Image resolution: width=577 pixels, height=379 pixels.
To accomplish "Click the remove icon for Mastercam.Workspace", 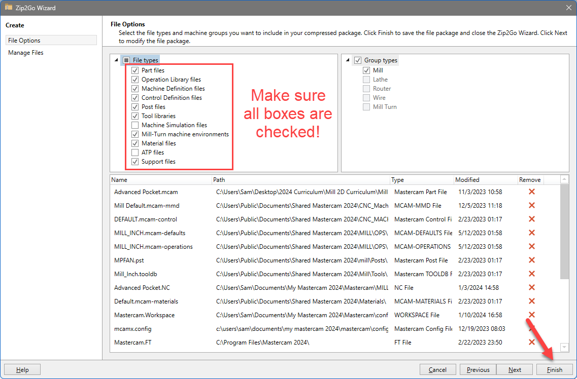I will (x=531, y=315).
